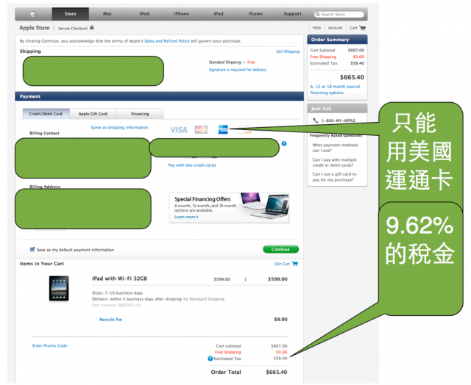Screen dimensions: 471x385
Task: Open the Store navigation tab
Action: 71,14
